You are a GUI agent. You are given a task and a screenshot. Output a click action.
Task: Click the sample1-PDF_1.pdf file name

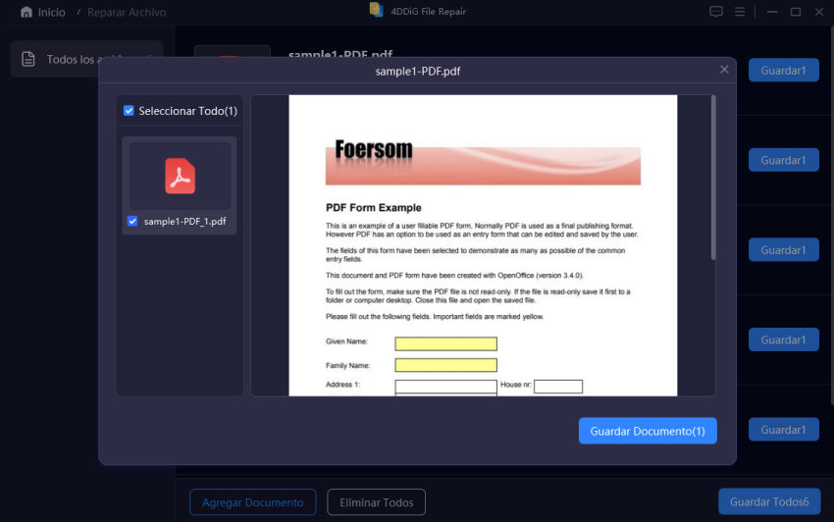click(x=184, y=222)
